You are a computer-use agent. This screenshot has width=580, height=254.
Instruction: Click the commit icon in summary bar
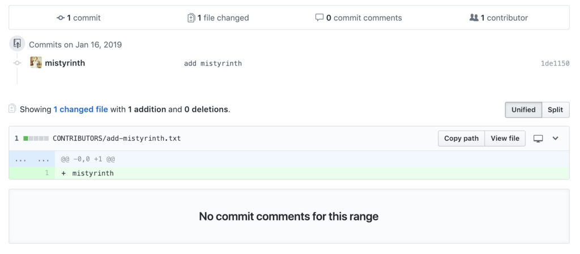tap(61, 18)
